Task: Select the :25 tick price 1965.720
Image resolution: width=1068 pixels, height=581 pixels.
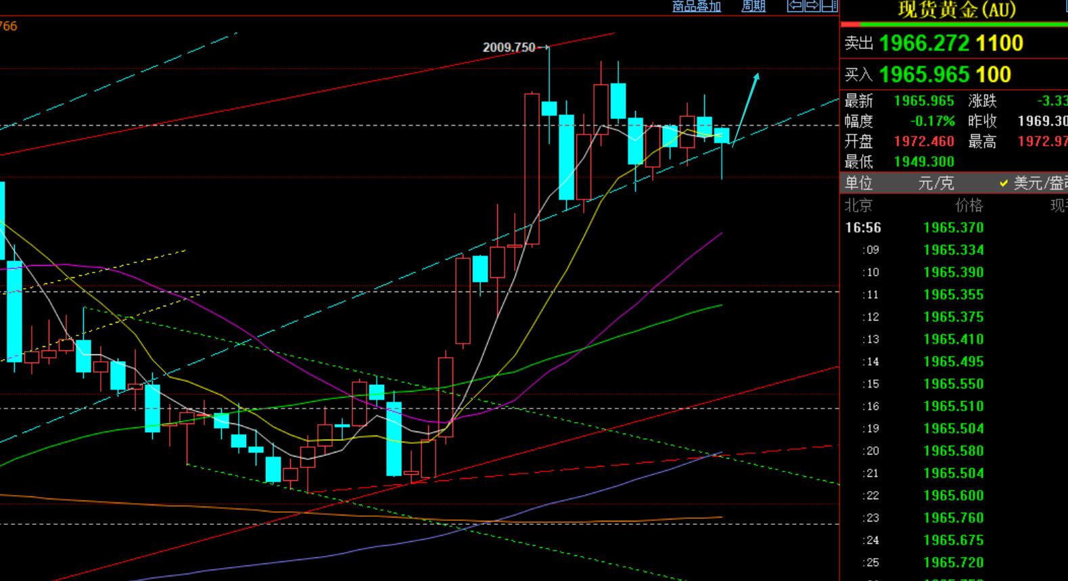Action: tap(954, 563)
